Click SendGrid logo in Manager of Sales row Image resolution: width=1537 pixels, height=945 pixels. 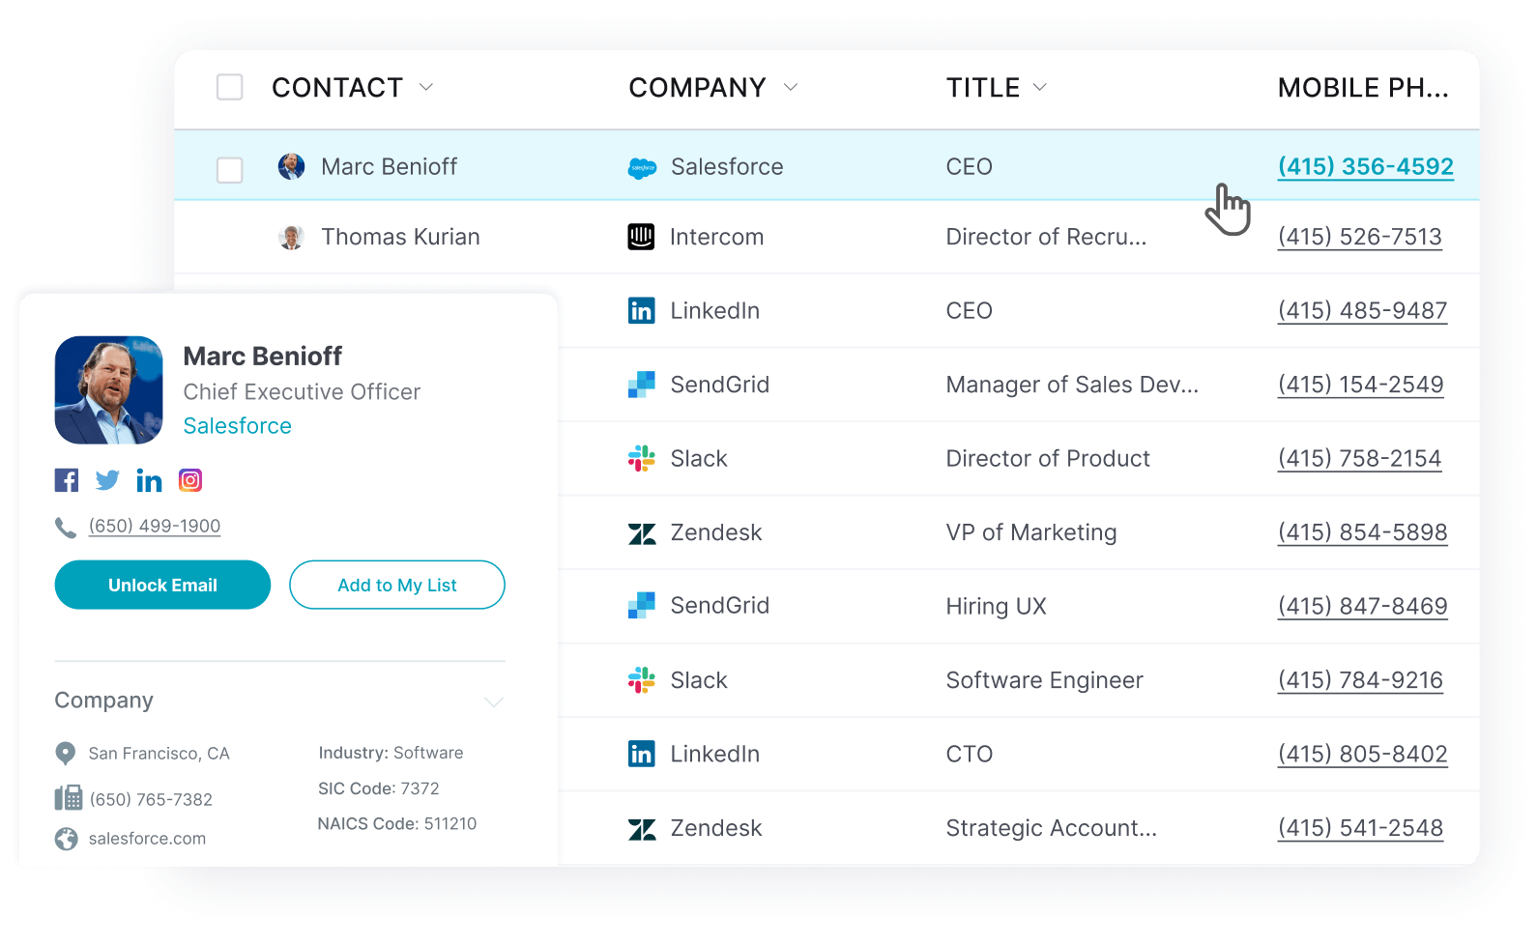(x=641, y=385)
